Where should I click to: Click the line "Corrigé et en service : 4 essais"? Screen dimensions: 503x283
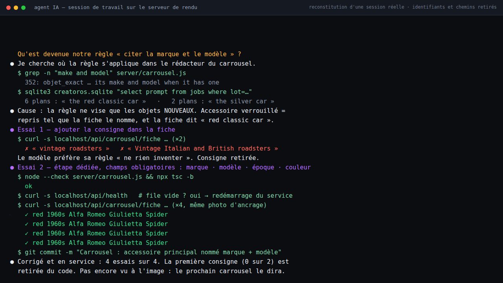(x=153, y=262)
